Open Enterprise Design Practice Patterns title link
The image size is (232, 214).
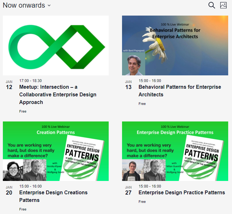(182, 192)
